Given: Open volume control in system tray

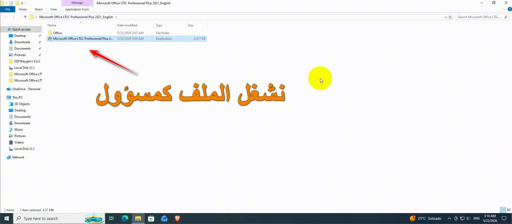Looking at the screenshot, I should pyautogui.click(x=468, y=218).
